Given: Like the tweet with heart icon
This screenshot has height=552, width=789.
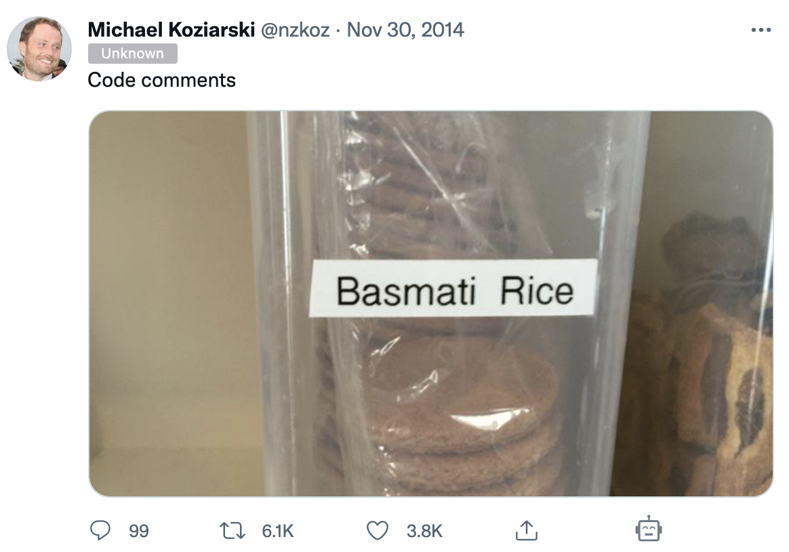Looking at the screenshot, I should [x=378, y=530].
